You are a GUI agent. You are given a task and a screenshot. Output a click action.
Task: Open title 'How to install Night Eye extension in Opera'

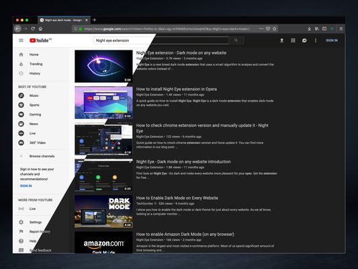pos(177,89)
